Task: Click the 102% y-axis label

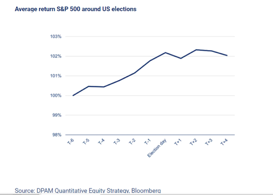Action: (x=56, y=56)
